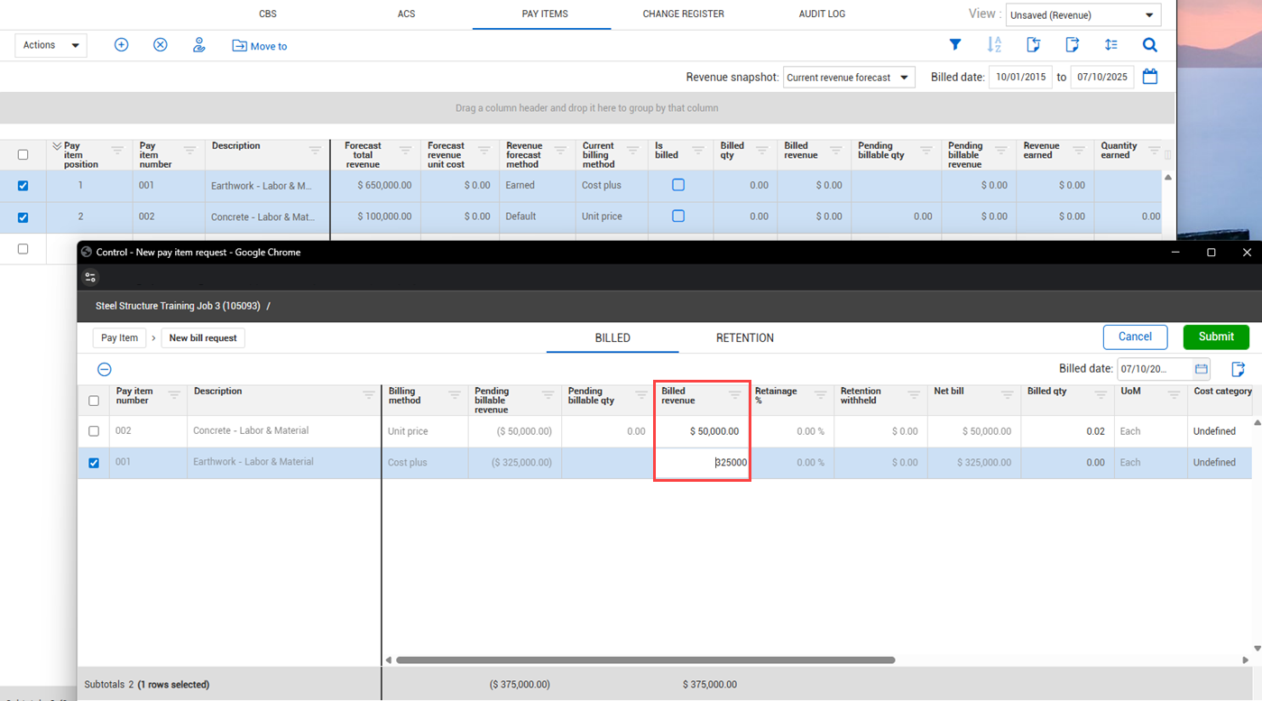Expand the Revenue snapshot dropdown

pos(849,78)
